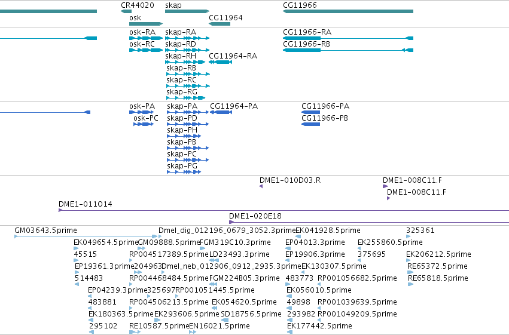Select EST SD18756.5prime
Screen dimensions: 509x335
[x=251, y=315]
